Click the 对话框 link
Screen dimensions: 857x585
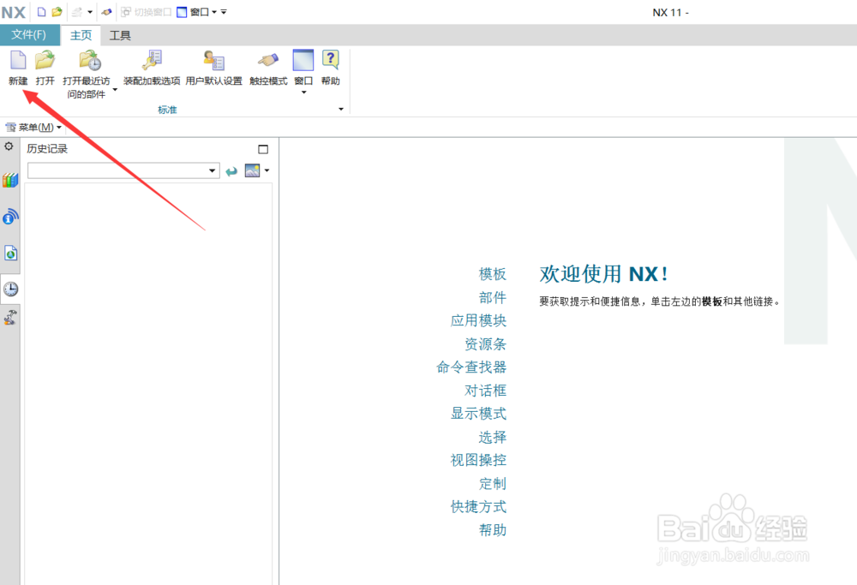485,390
